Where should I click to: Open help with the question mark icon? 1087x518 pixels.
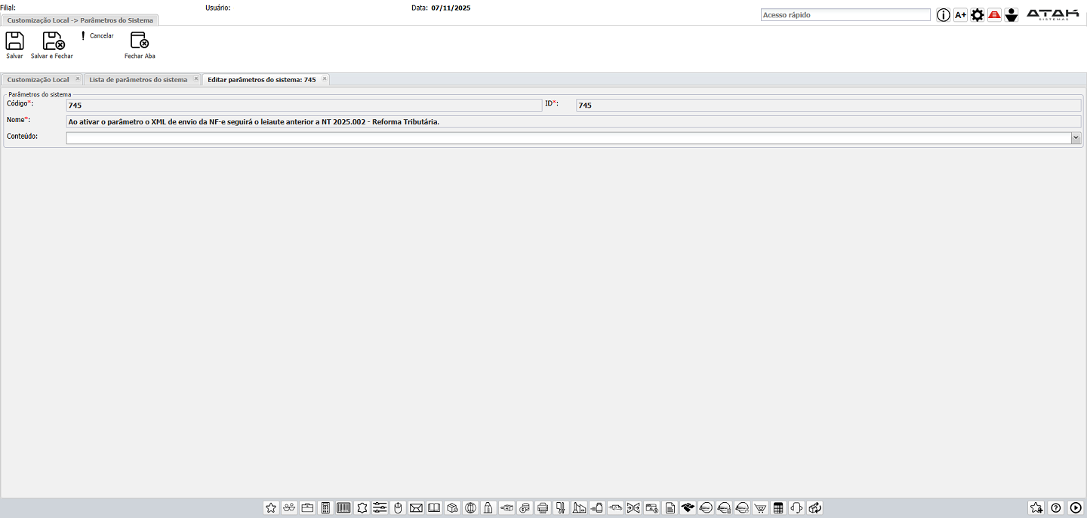click(x=1056, y=508)
